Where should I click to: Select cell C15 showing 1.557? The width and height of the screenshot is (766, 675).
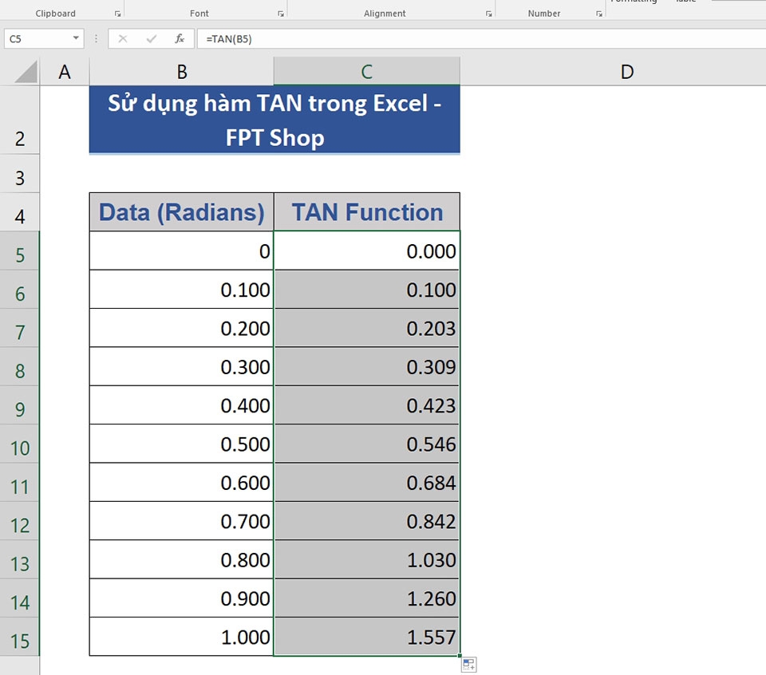point(366,637)
